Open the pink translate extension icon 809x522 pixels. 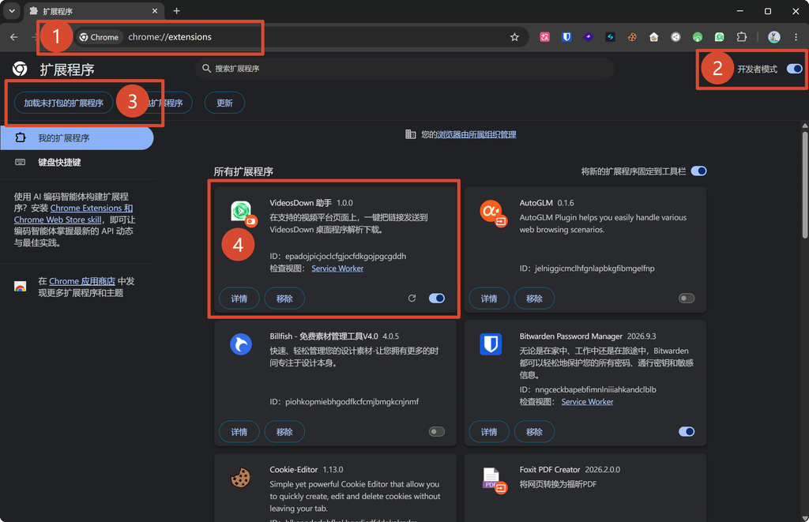pyautogui.click(x=544, y=37)
